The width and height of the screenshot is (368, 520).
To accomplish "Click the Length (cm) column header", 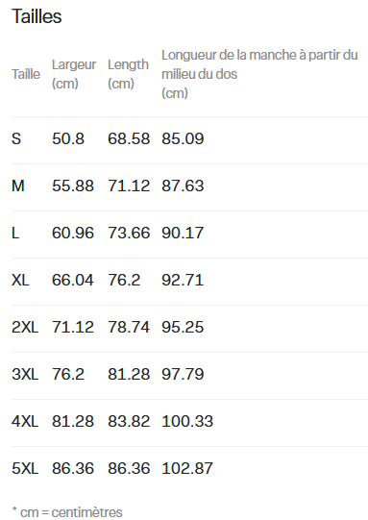I will click(128, 74).
